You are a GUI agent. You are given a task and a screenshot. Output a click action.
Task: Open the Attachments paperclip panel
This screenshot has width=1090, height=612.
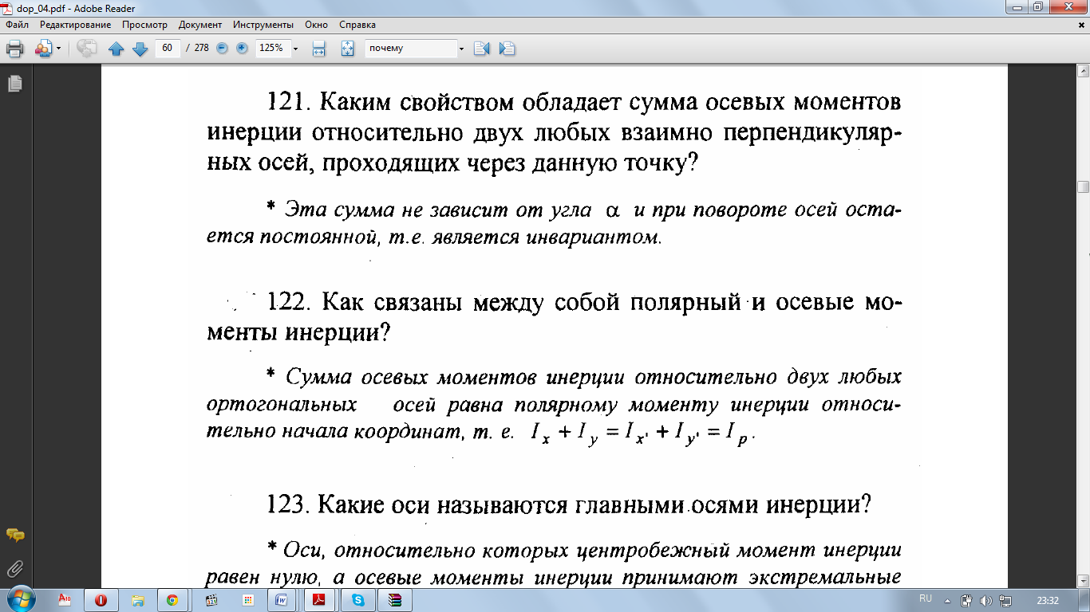pyautogui.click(x=14, y=568)
